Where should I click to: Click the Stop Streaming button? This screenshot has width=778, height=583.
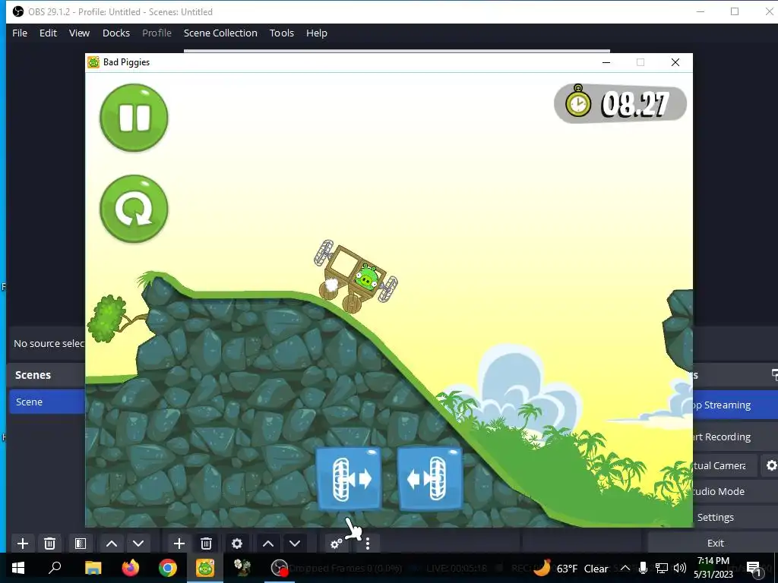[x=735, y=405]
